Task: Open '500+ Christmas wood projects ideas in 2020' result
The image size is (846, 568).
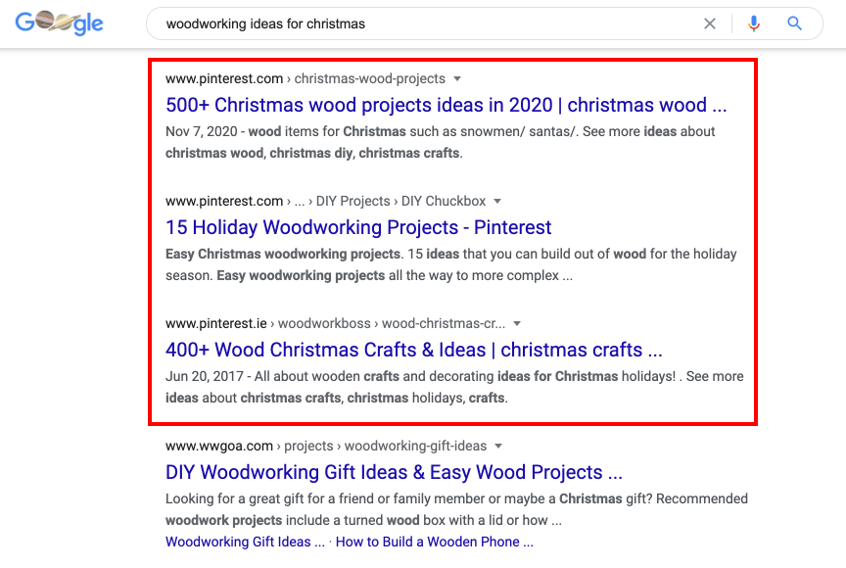Action: coord(446,105)
